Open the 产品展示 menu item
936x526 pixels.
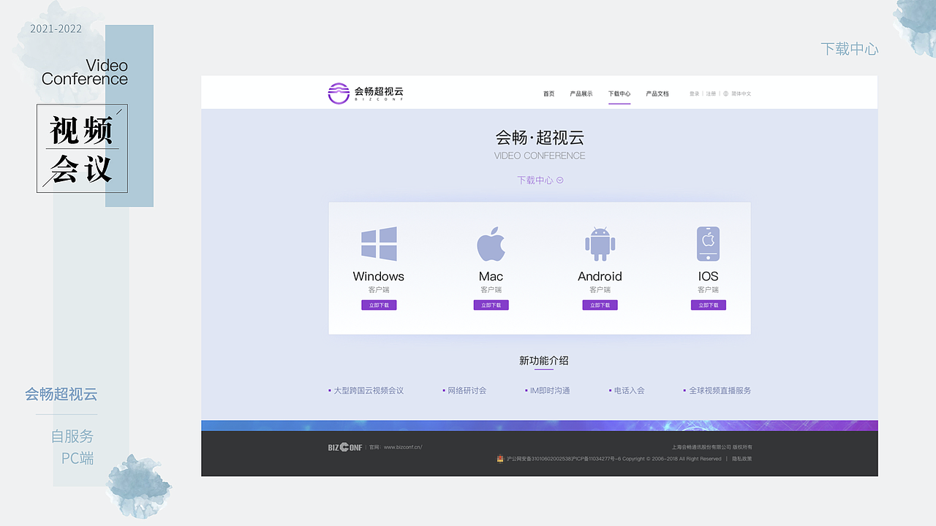[x=581, y=94]
